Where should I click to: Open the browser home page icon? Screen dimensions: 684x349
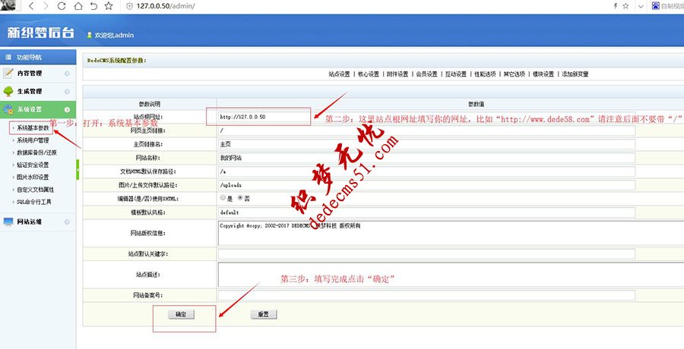(78, 6)
